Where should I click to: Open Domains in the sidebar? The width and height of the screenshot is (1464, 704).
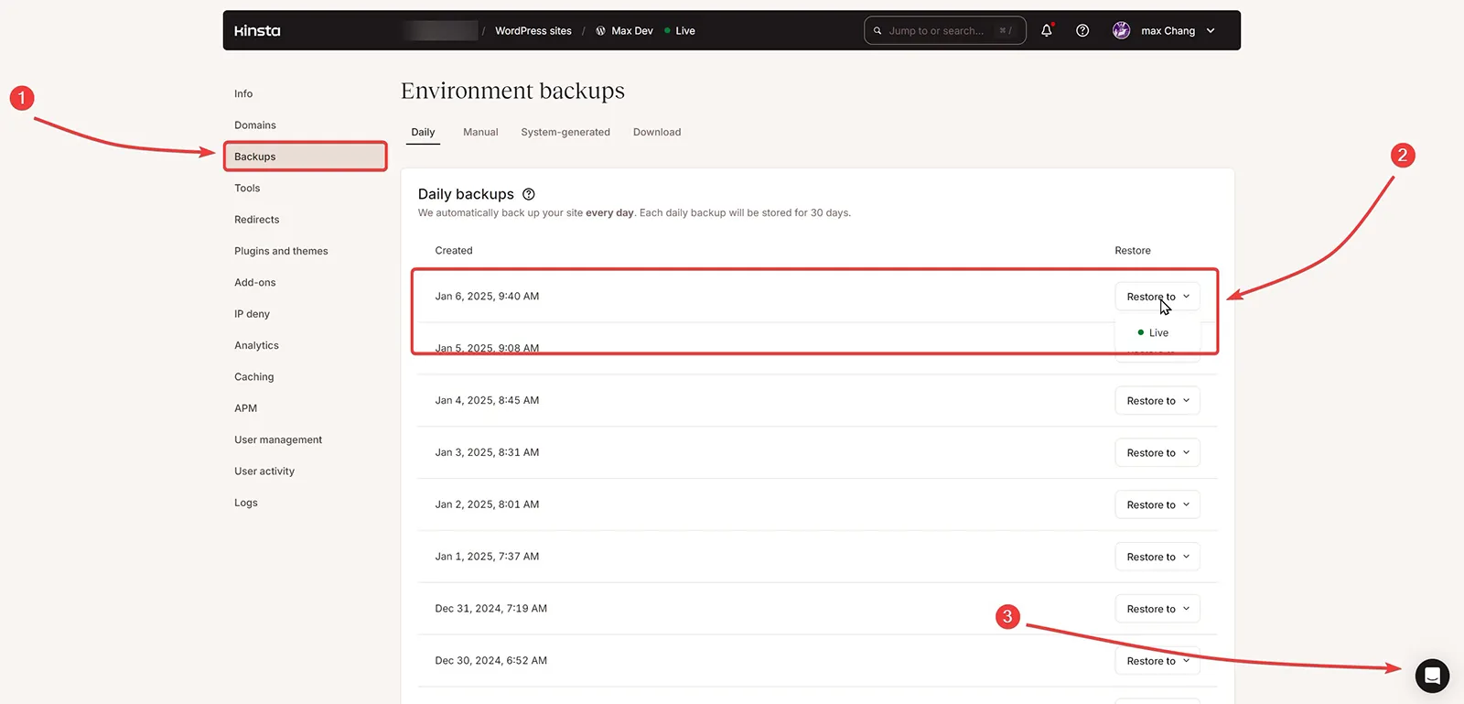(255, 125)
